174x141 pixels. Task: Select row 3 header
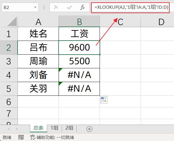click(9, 61)
